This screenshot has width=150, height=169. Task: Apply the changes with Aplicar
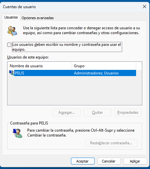point(135,161)
